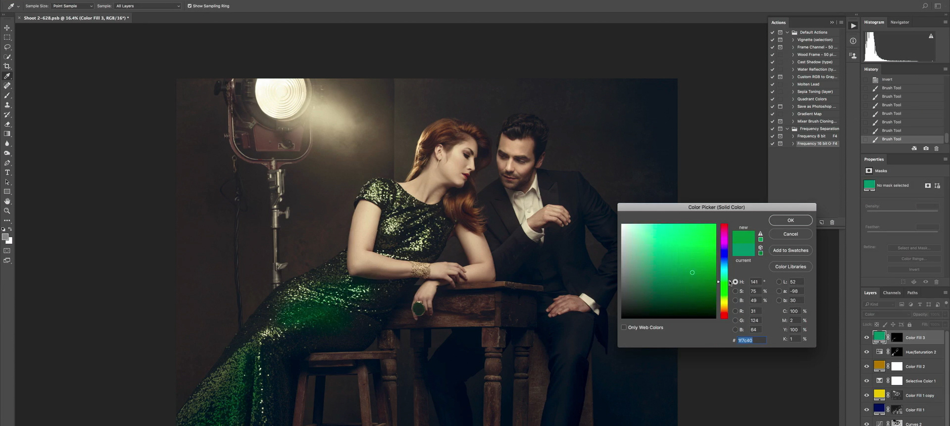The height and width of the screenshot is (426, 950).
Task: Open Color Libraries
Action: 791,267
